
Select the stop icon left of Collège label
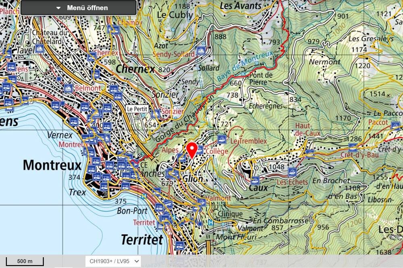pos(200,150)
